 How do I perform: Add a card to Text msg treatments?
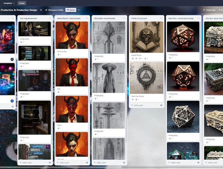pos(26,163)
